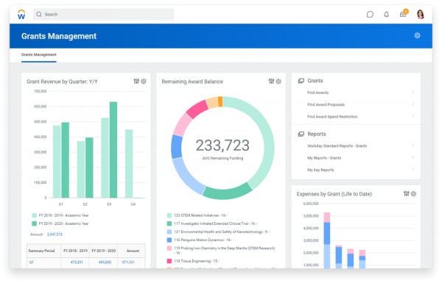Click the 475,331 table value
The height and width of the screenshot is (283, 442).
[77, 262]
